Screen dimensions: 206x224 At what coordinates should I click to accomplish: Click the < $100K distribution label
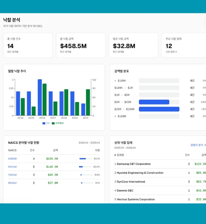point(120,81)
